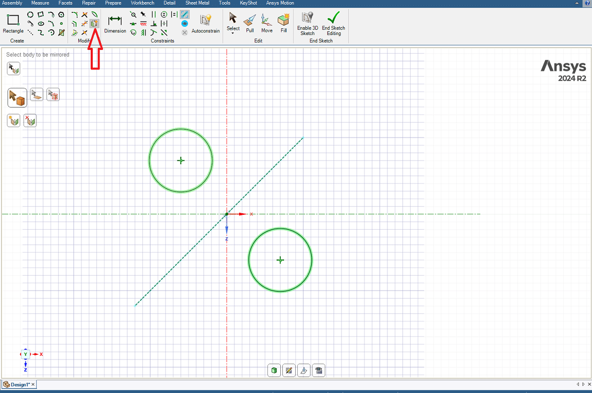Toggle the Select Faces tool guide
This screenshot has width=592, height=393.
37,94
